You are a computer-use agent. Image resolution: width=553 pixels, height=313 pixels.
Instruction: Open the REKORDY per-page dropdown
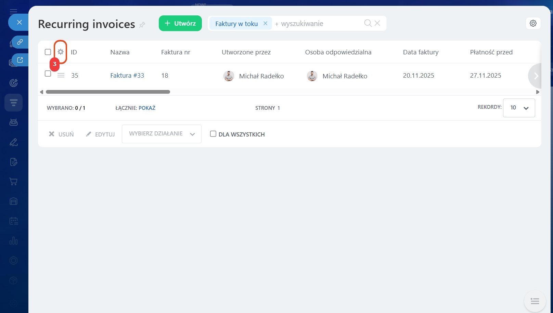click(x=519, y=108)
